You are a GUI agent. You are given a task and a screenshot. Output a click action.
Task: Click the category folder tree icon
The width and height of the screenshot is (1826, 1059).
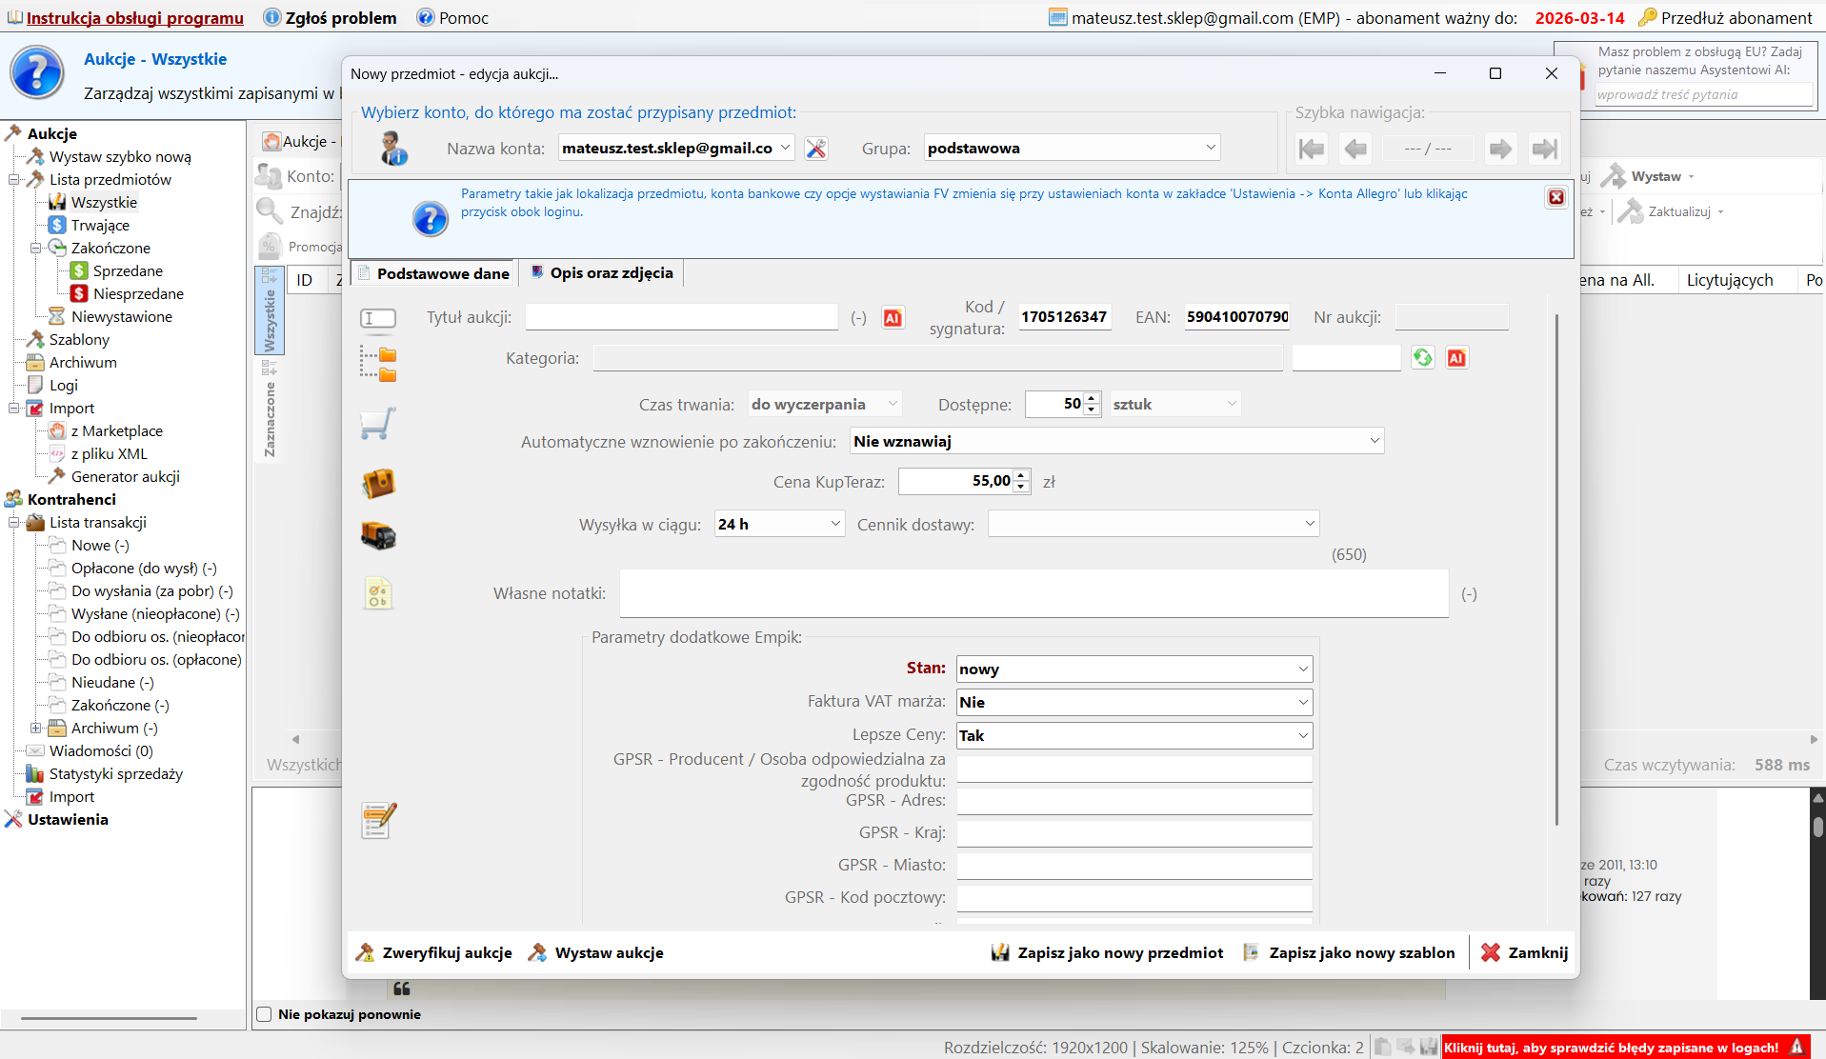tap(378, 364)
